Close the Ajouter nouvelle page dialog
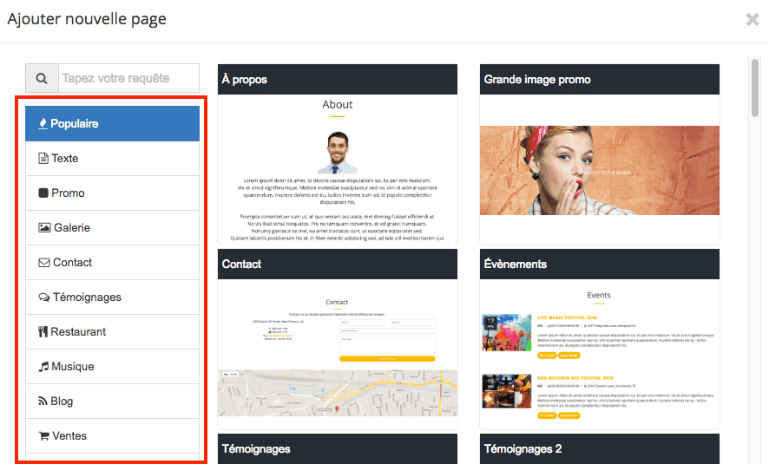Image resolution: width=769 pixels, height=464 pixels. 752,19
